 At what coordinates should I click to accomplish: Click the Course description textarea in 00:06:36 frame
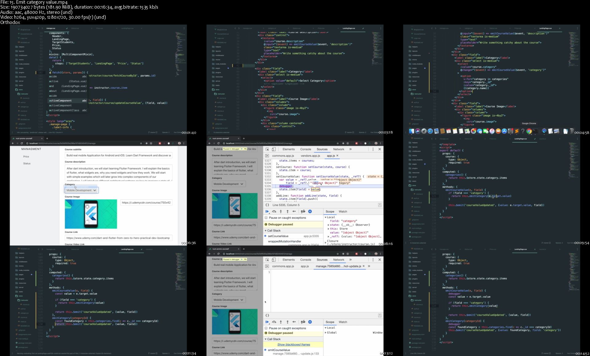[119, 173]
